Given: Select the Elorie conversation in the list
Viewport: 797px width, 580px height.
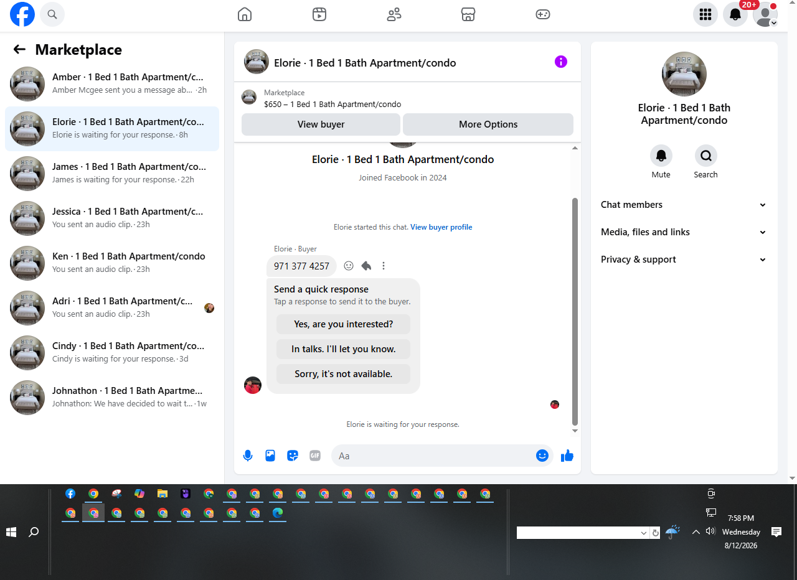Looking at the screenshot, I should (112, 129).
